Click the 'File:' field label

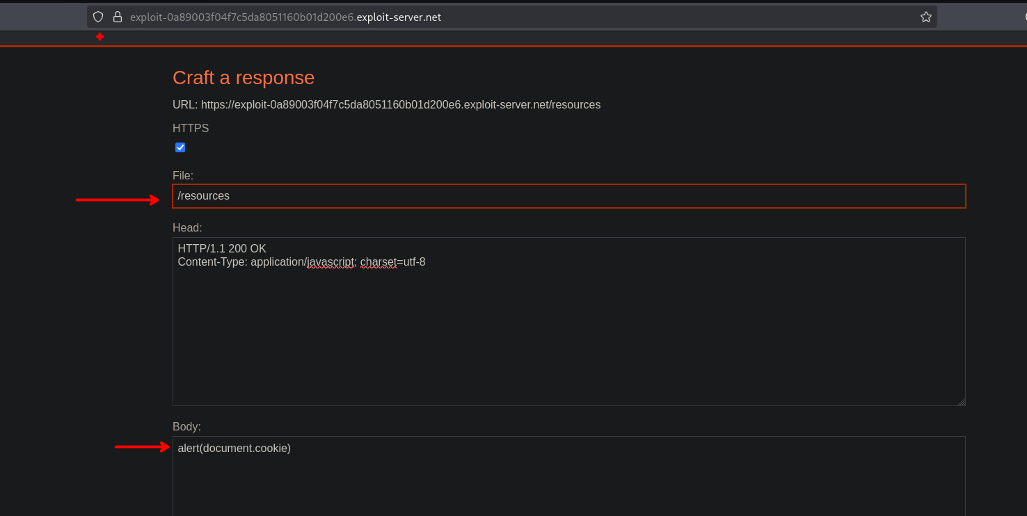[x=183, y=176]
